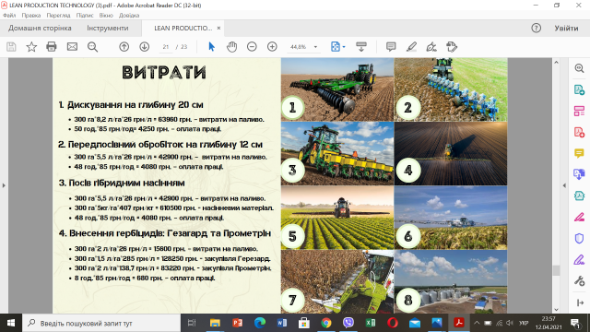Add a comment note icon
Screen dimensions: 590x332
tap(391, 47)
